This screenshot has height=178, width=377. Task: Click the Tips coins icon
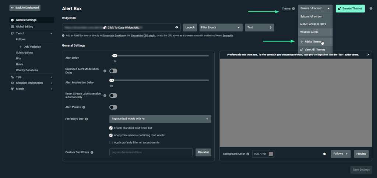pyautogui.click(x=13, y=77)
